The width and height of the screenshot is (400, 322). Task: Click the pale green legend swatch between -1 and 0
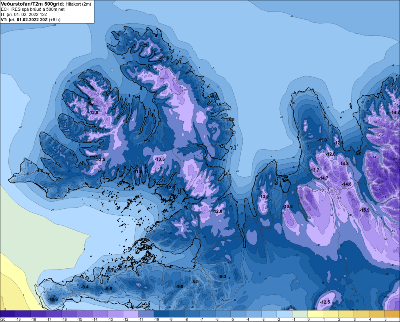click(300, 314)
